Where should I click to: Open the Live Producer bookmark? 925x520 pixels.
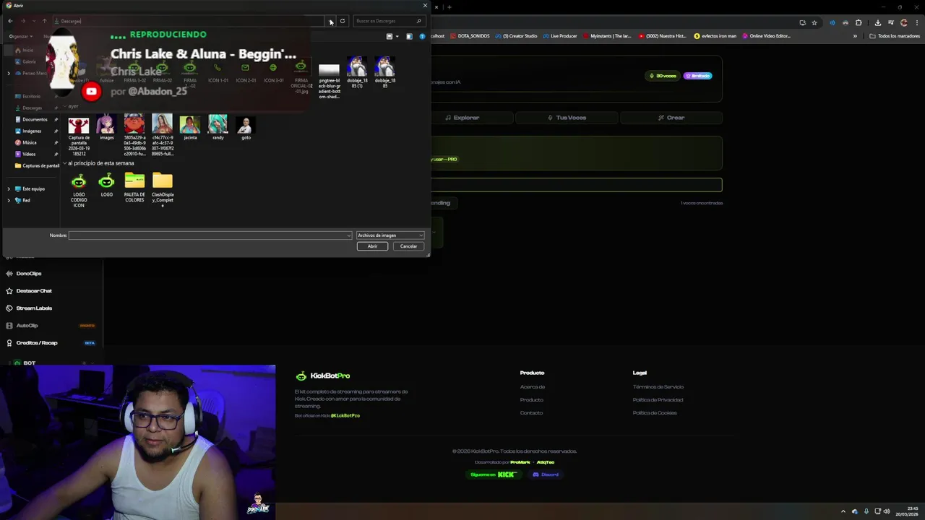[560, 36]
